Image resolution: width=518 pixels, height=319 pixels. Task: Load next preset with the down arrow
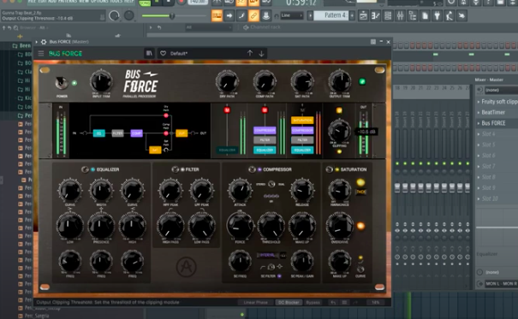click(261, 53)
